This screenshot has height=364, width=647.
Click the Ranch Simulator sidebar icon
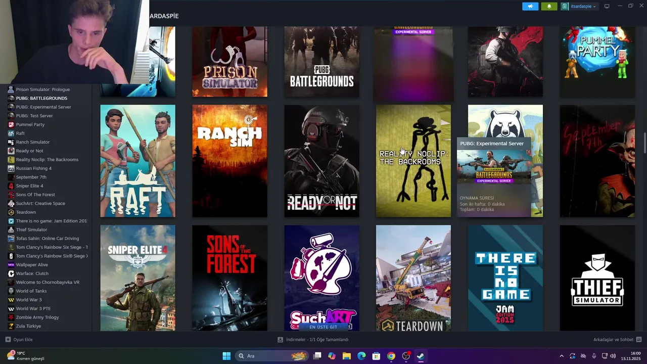[11, 142]
